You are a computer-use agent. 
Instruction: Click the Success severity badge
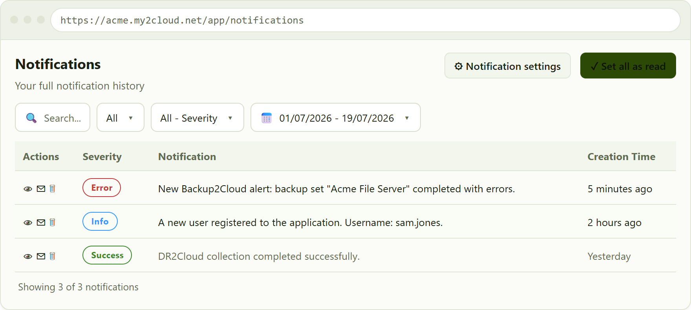(x=107, y=255)
